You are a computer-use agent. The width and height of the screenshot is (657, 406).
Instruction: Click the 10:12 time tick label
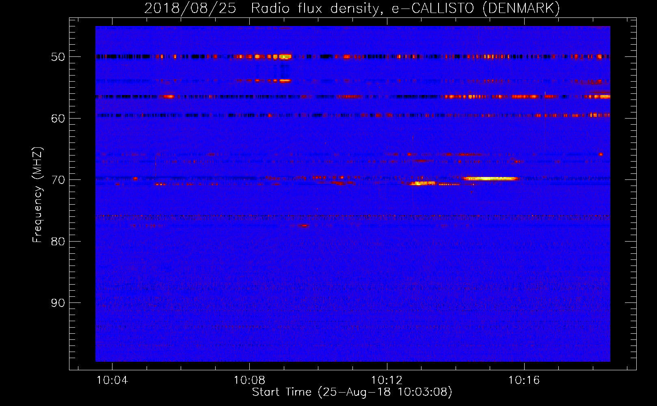tap(387, 380)
